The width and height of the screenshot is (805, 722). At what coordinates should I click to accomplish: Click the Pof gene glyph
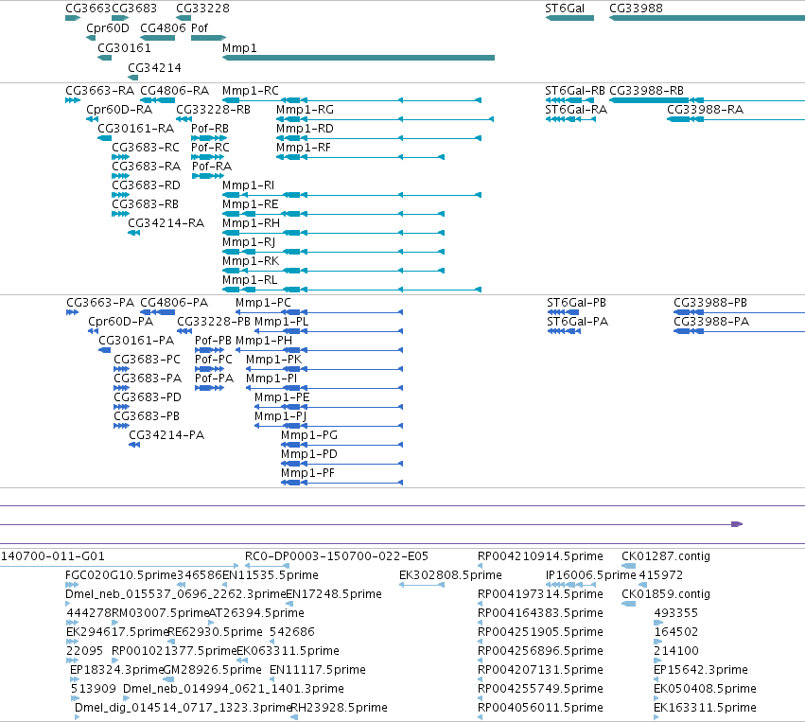point(208,38)
